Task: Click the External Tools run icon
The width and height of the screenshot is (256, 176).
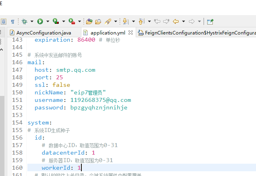Action: click(72, 21)
